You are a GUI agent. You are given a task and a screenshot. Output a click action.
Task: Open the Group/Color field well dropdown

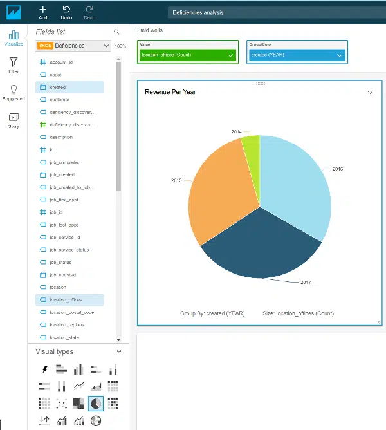pyautogui.click(x=339, y=55)
